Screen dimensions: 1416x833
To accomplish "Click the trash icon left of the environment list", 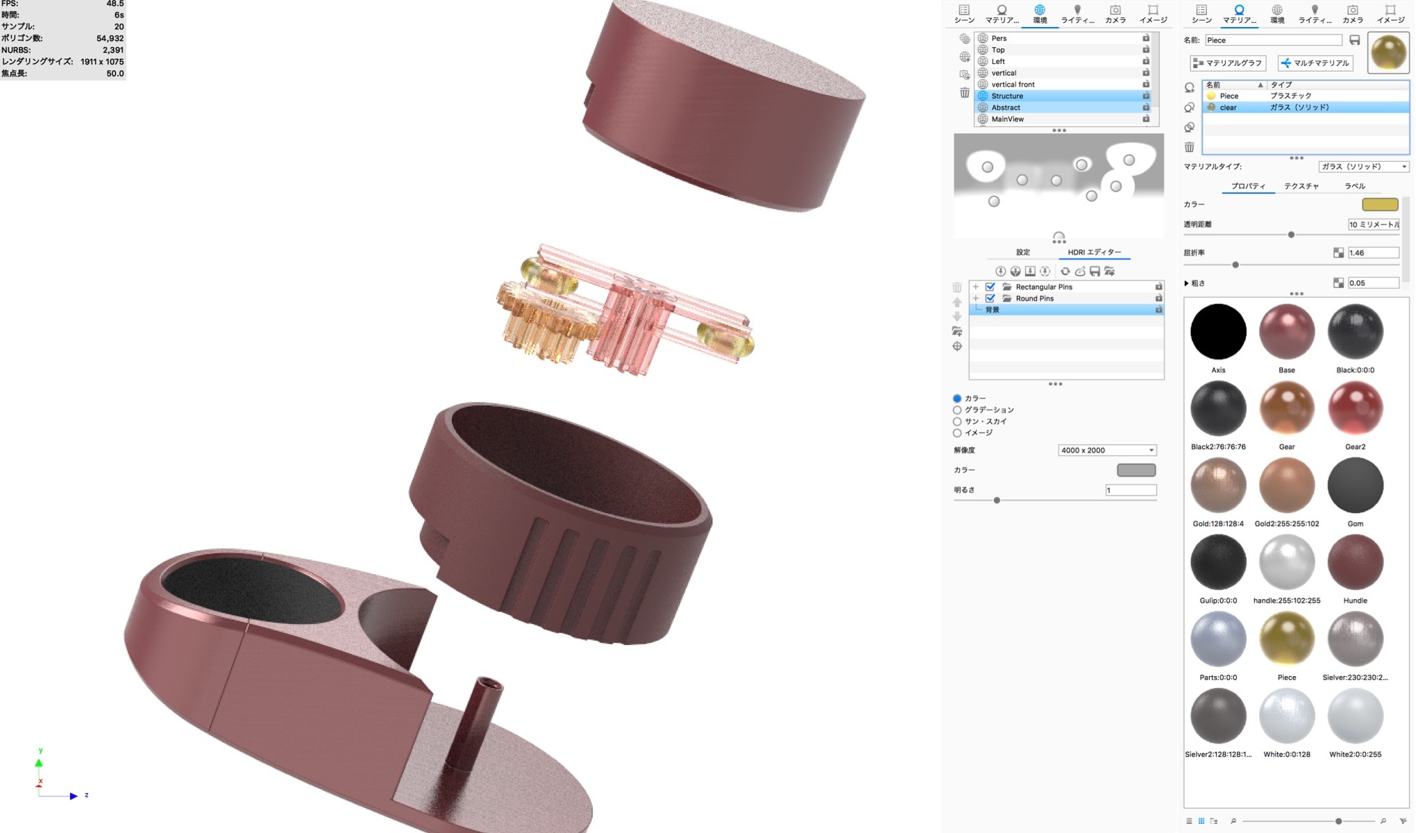I will 965,93.
